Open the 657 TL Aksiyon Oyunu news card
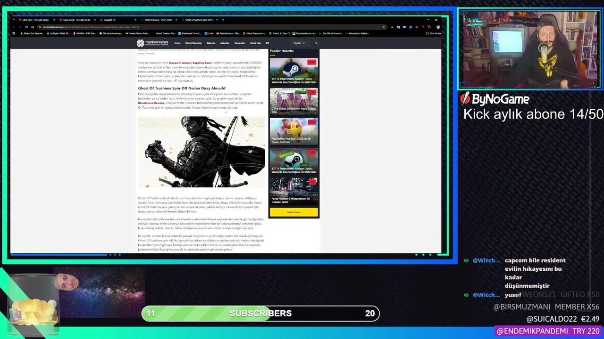Screen dimensions: 604x339 [294, 72]
